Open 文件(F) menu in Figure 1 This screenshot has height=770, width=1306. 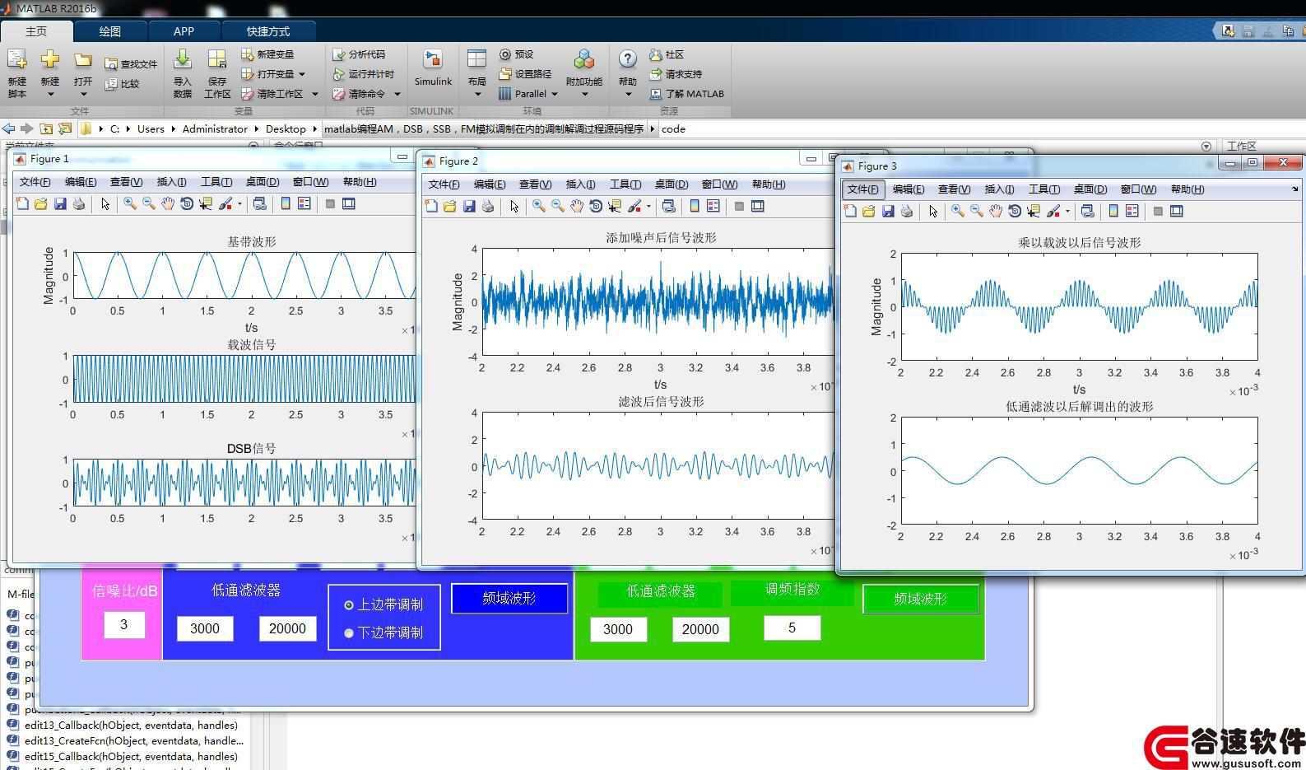pyautogui.click(x=35, y=182)
